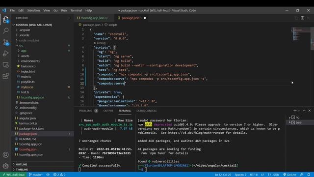Open the Remote Explorer view
Image resolution: width=314 pixels, height=177 pixels.
tap(5, 65)
